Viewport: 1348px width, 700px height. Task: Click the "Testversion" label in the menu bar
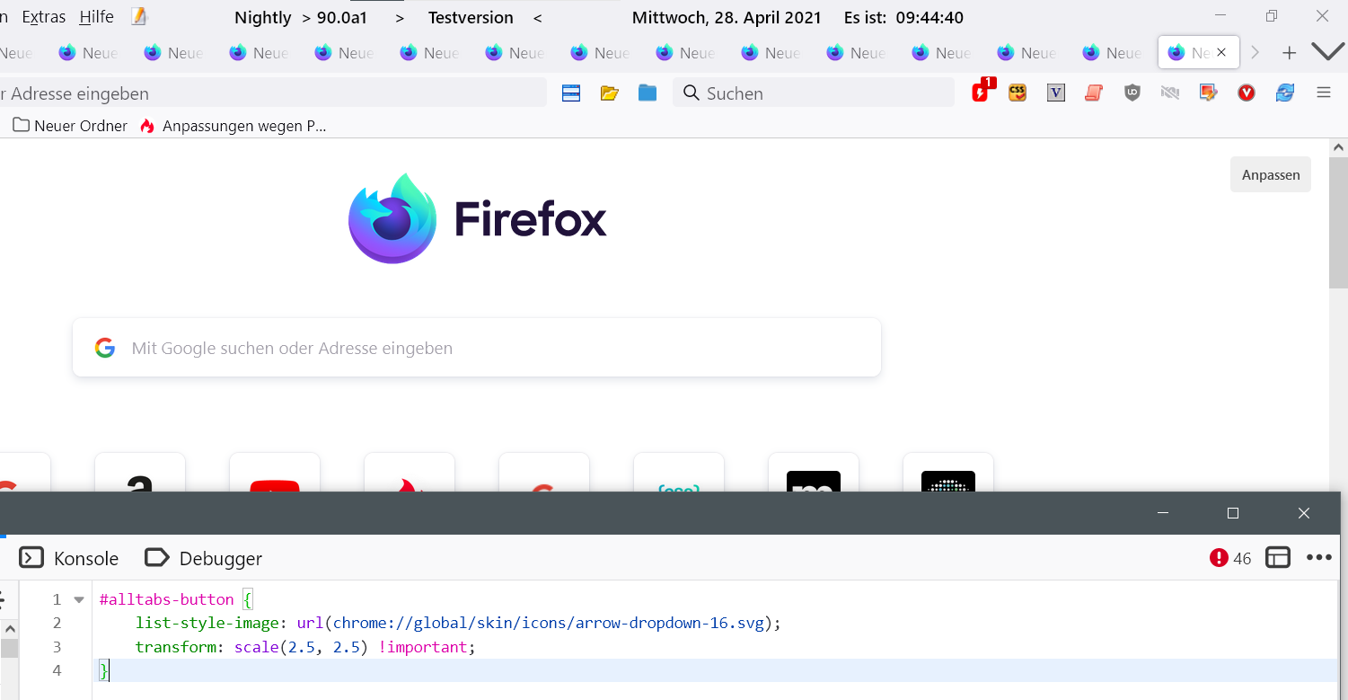(471, 17)
